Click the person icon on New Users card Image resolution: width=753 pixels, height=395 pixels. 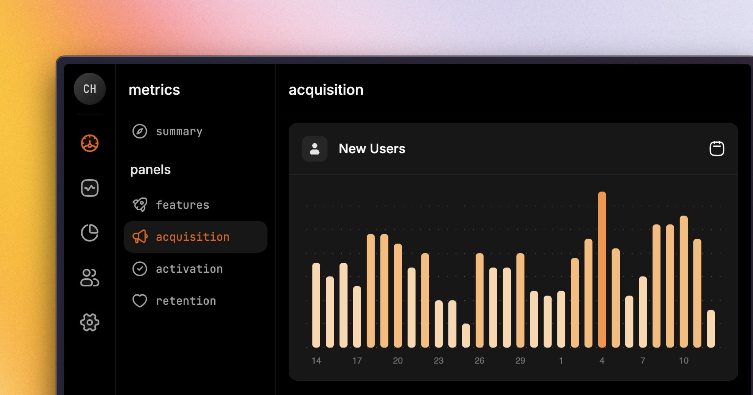(314, 149)
